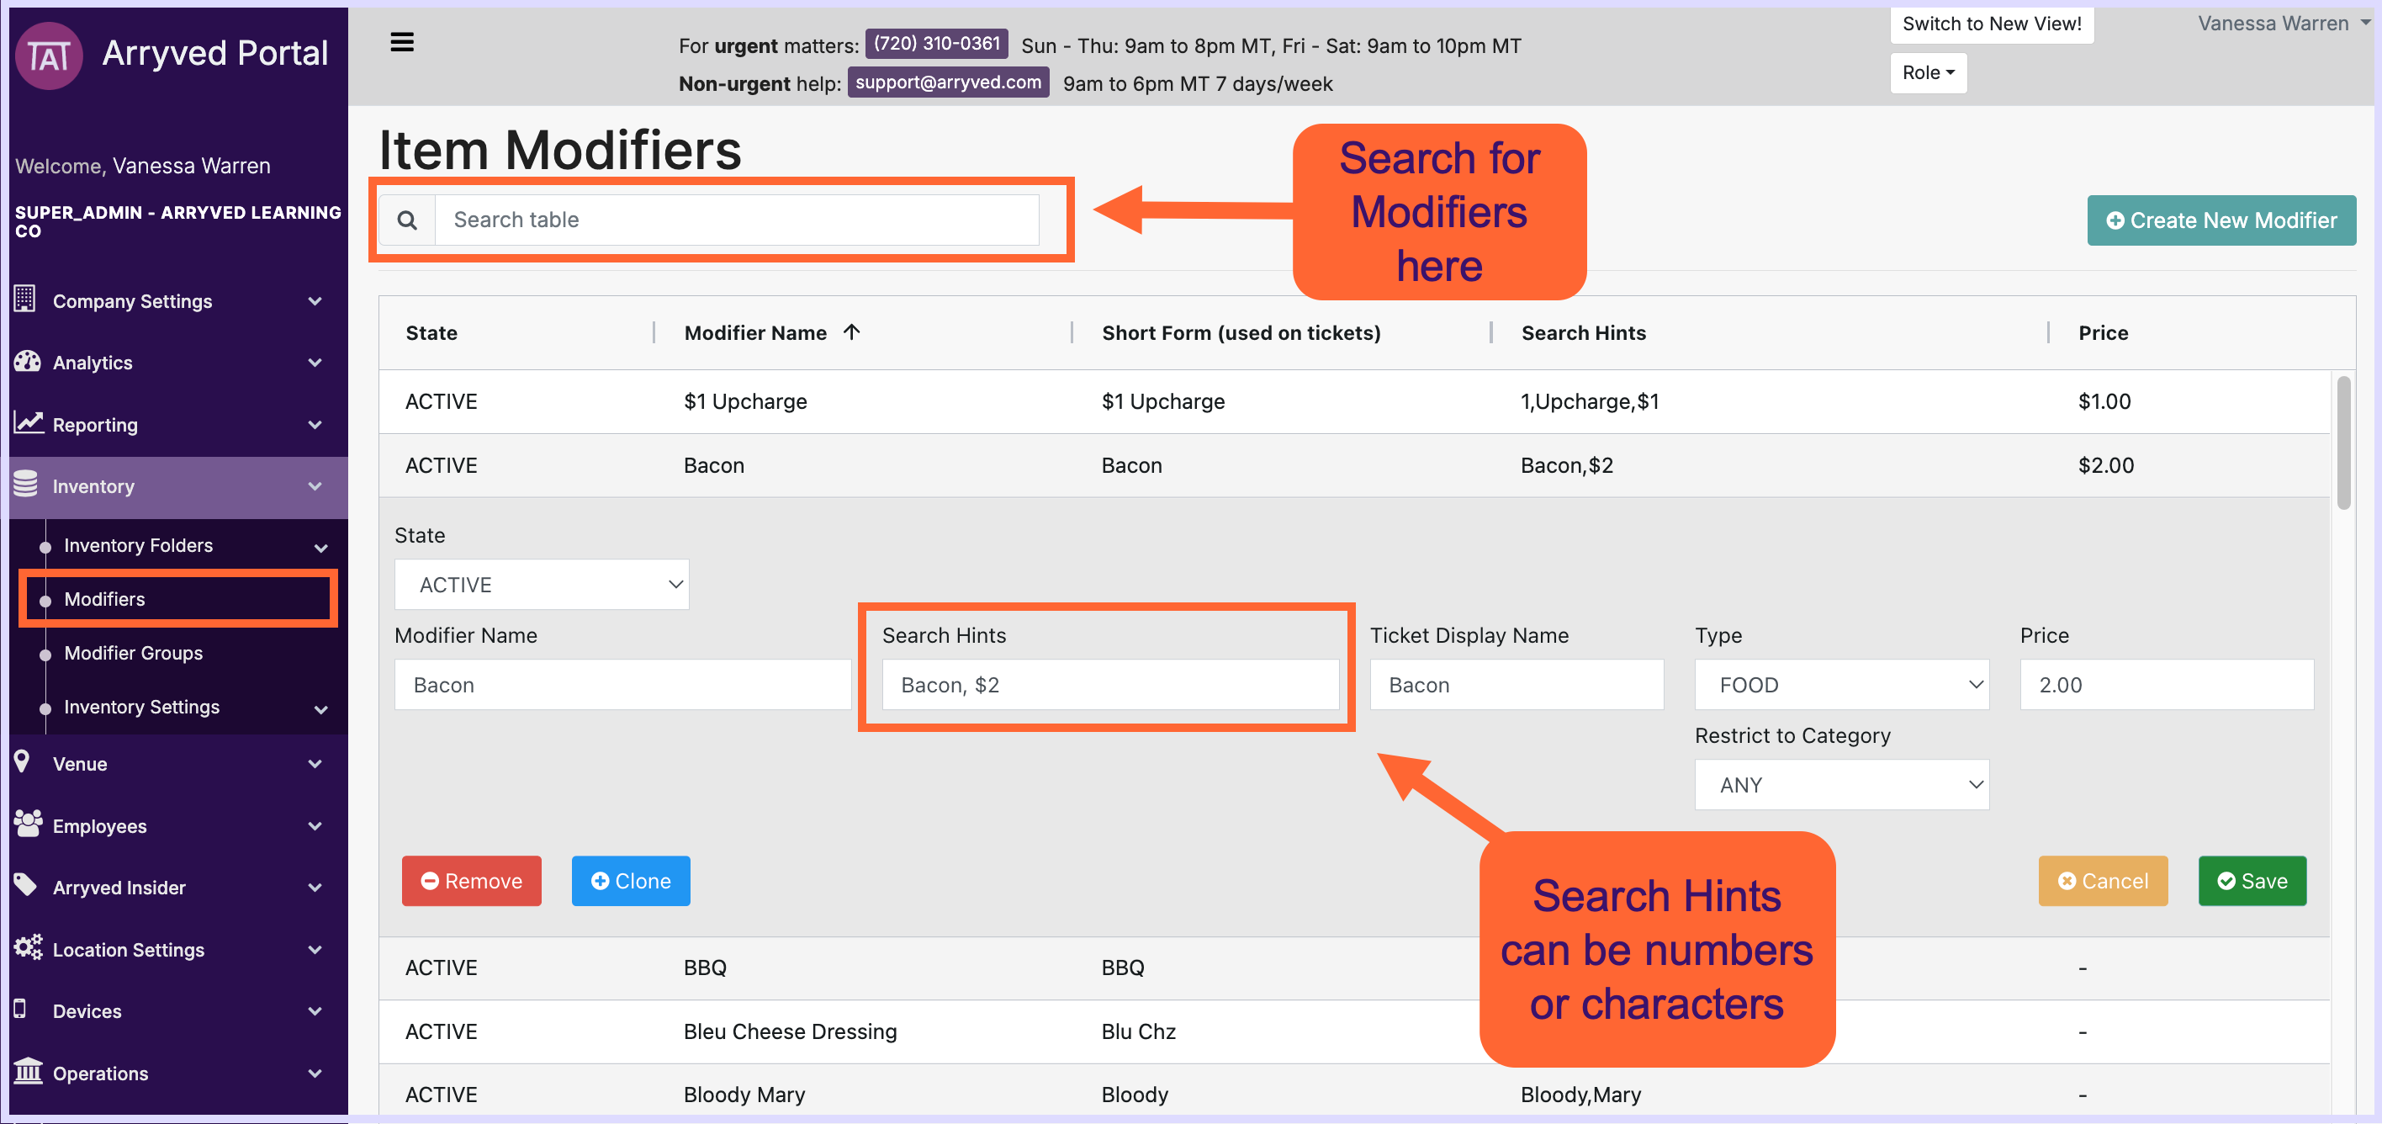Image resolution: width=2382 pixels, height=1124 pixels.
Task: Click the Operations bank icon
Action: pyautogui.click(x=29, y=1070)
